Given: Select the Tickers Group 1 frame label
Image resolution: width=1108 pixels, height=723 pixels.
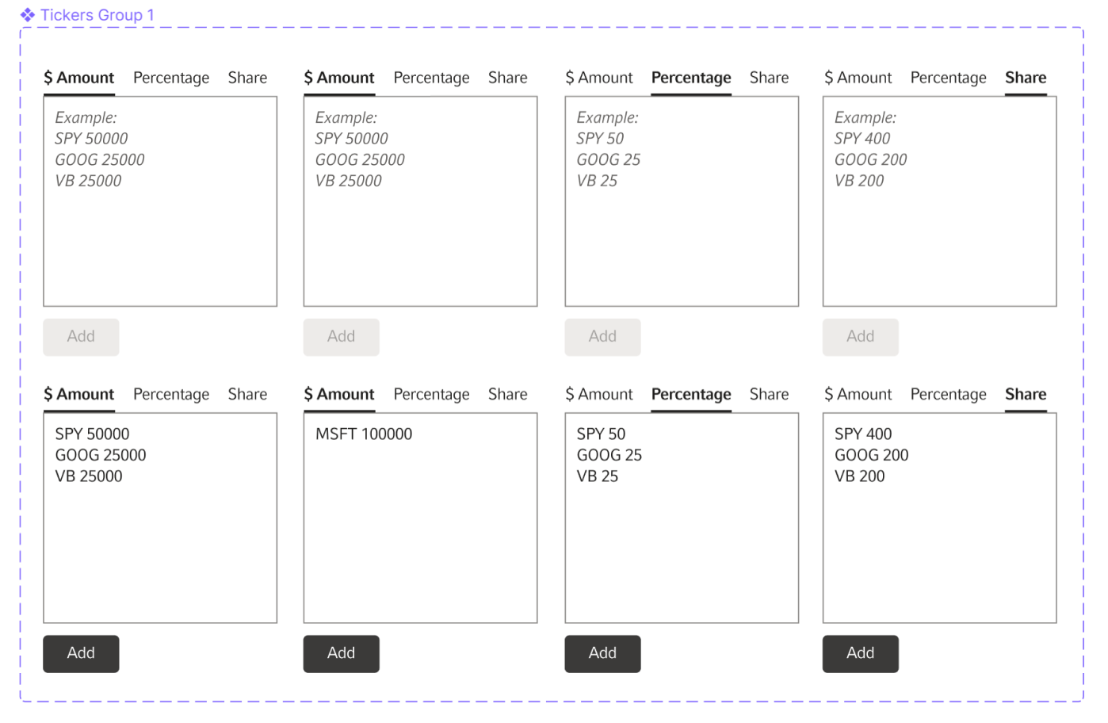Looking at the screenshot, I should 97,15.
